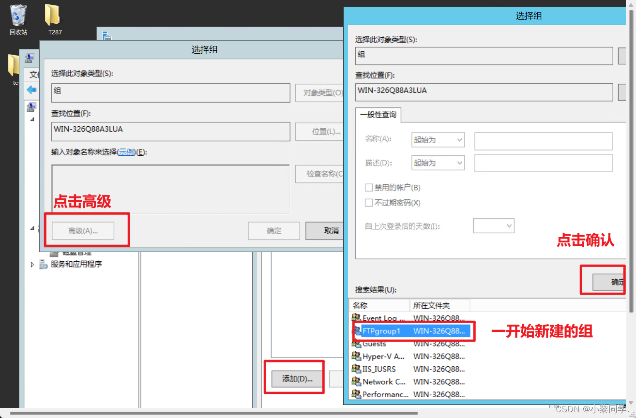
Task: Click 取消 in the left 选择组 dialog
Action: pyautogui.click(x=325, y=231)
